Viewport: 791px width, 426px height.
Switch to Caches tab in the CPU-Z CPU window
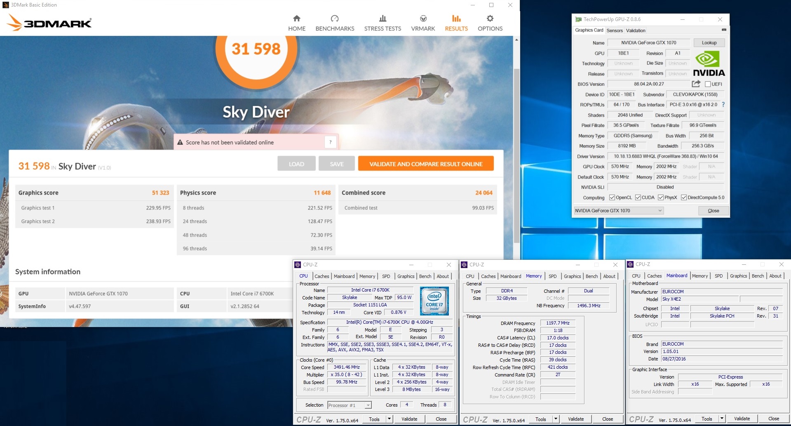point(322,276)
